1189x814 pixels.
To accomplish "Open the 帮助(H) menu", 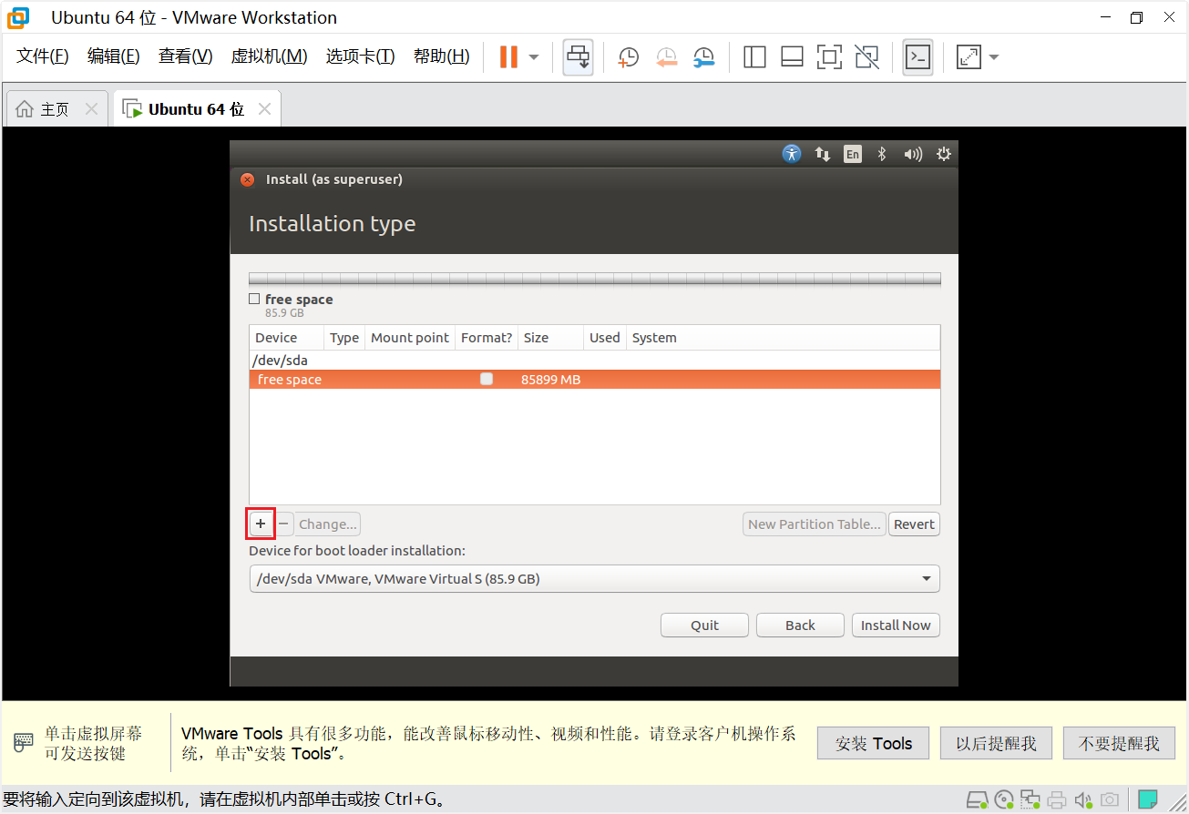I will click(442, 56).
